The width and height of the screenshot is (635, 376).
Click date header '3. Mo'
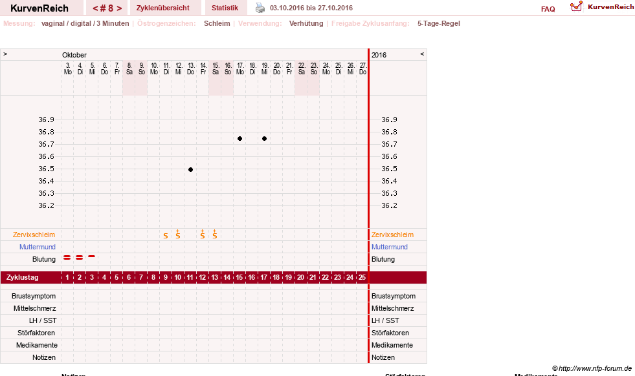67,68
